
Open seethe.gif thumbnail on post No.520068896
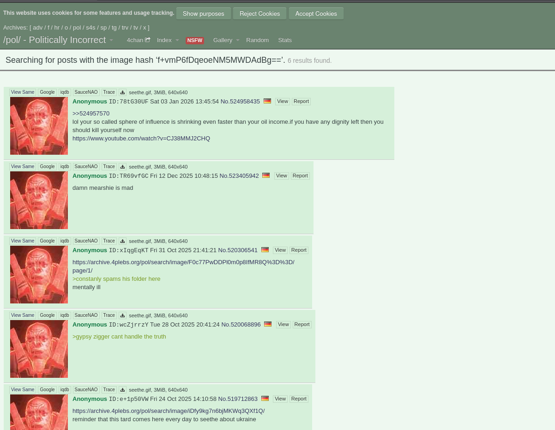tap(39, 349)
